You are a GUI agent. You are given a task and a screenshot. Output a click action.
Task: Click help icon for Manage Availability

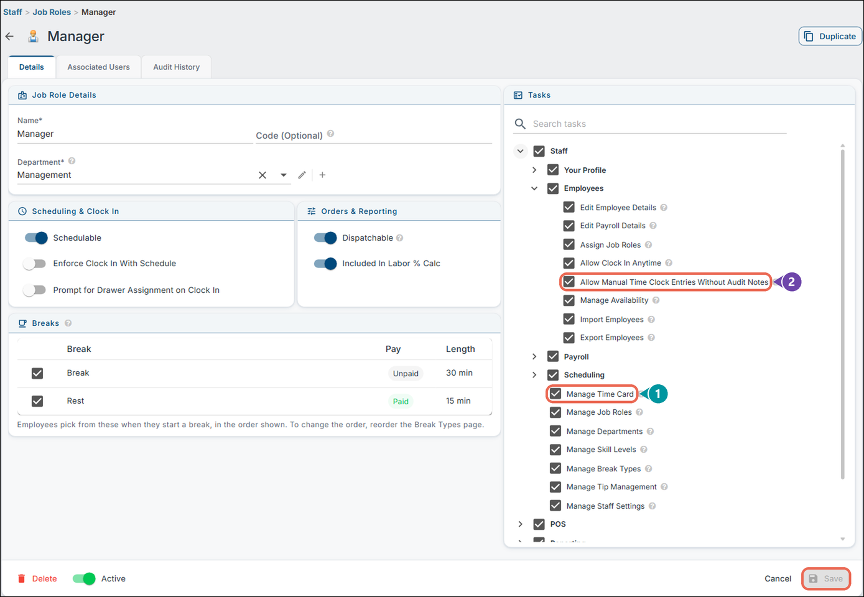point(656,300)
